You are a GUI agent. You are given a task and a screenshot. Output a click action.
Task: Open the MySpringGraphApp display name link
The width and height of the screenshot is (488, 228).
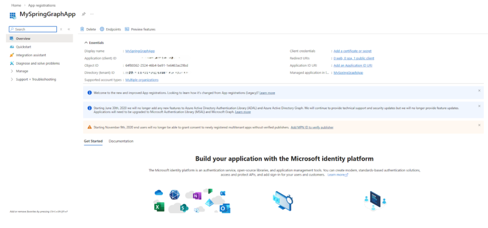coord(140,51)
